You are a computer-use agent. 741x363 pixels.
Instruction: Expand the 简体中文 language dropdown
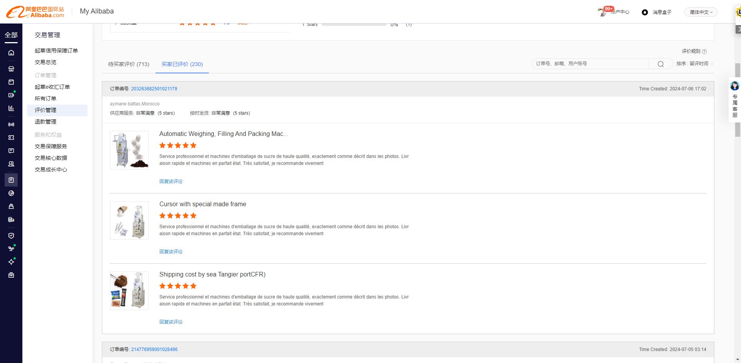(701, 12)
